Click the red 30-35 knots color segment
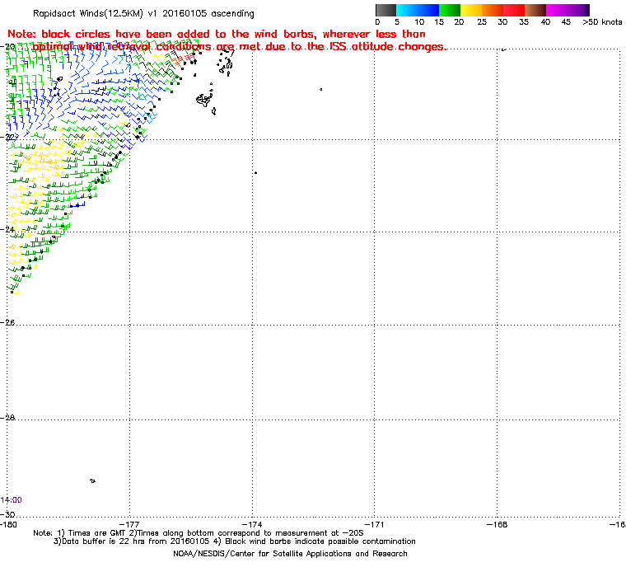 click(514, 10)
